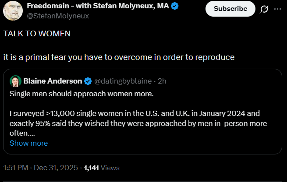Image resolution: width=287 pixels, height=182 pixels.
Task: Click the Grok slashed-circle icon
Action: [x=264, y=9]
